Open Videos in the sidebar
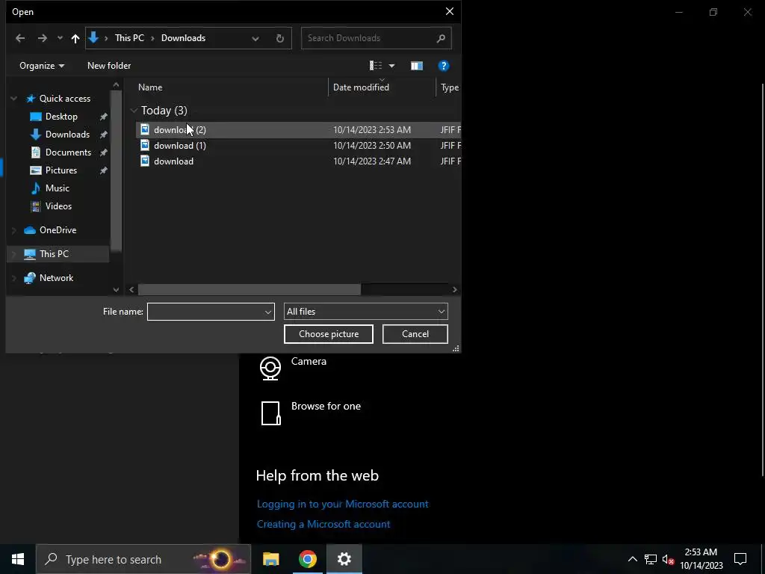This screenshot has height=574, width=765. (x=58, y=206)
